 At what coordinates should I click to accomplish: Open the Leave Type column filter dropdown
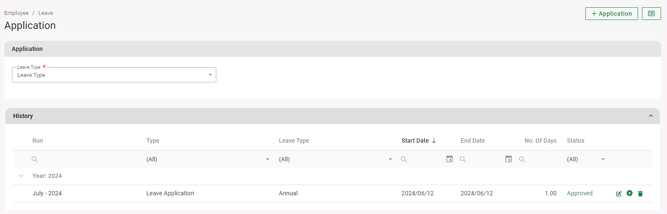335,160
